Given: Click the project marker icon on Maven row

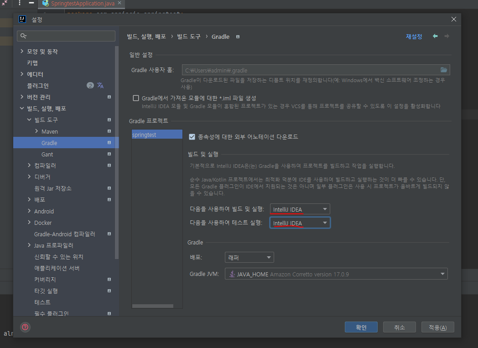Looking at the screenshot, I should pyautogui.click(x=109, y=131).
